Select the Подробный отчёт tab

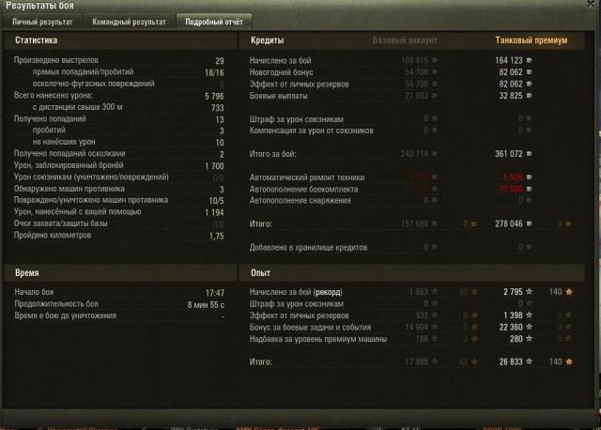214,22
